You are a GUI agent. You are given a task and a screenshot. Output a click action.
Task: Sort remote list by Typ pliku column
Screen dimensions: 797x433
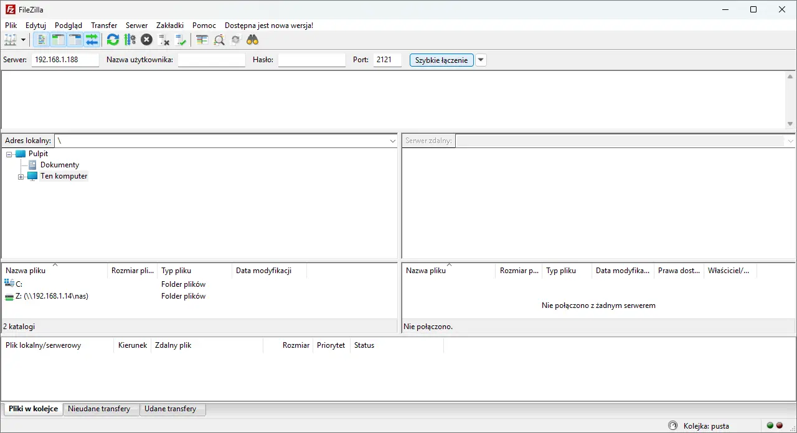pyautogui.click(x=567, y=271)
